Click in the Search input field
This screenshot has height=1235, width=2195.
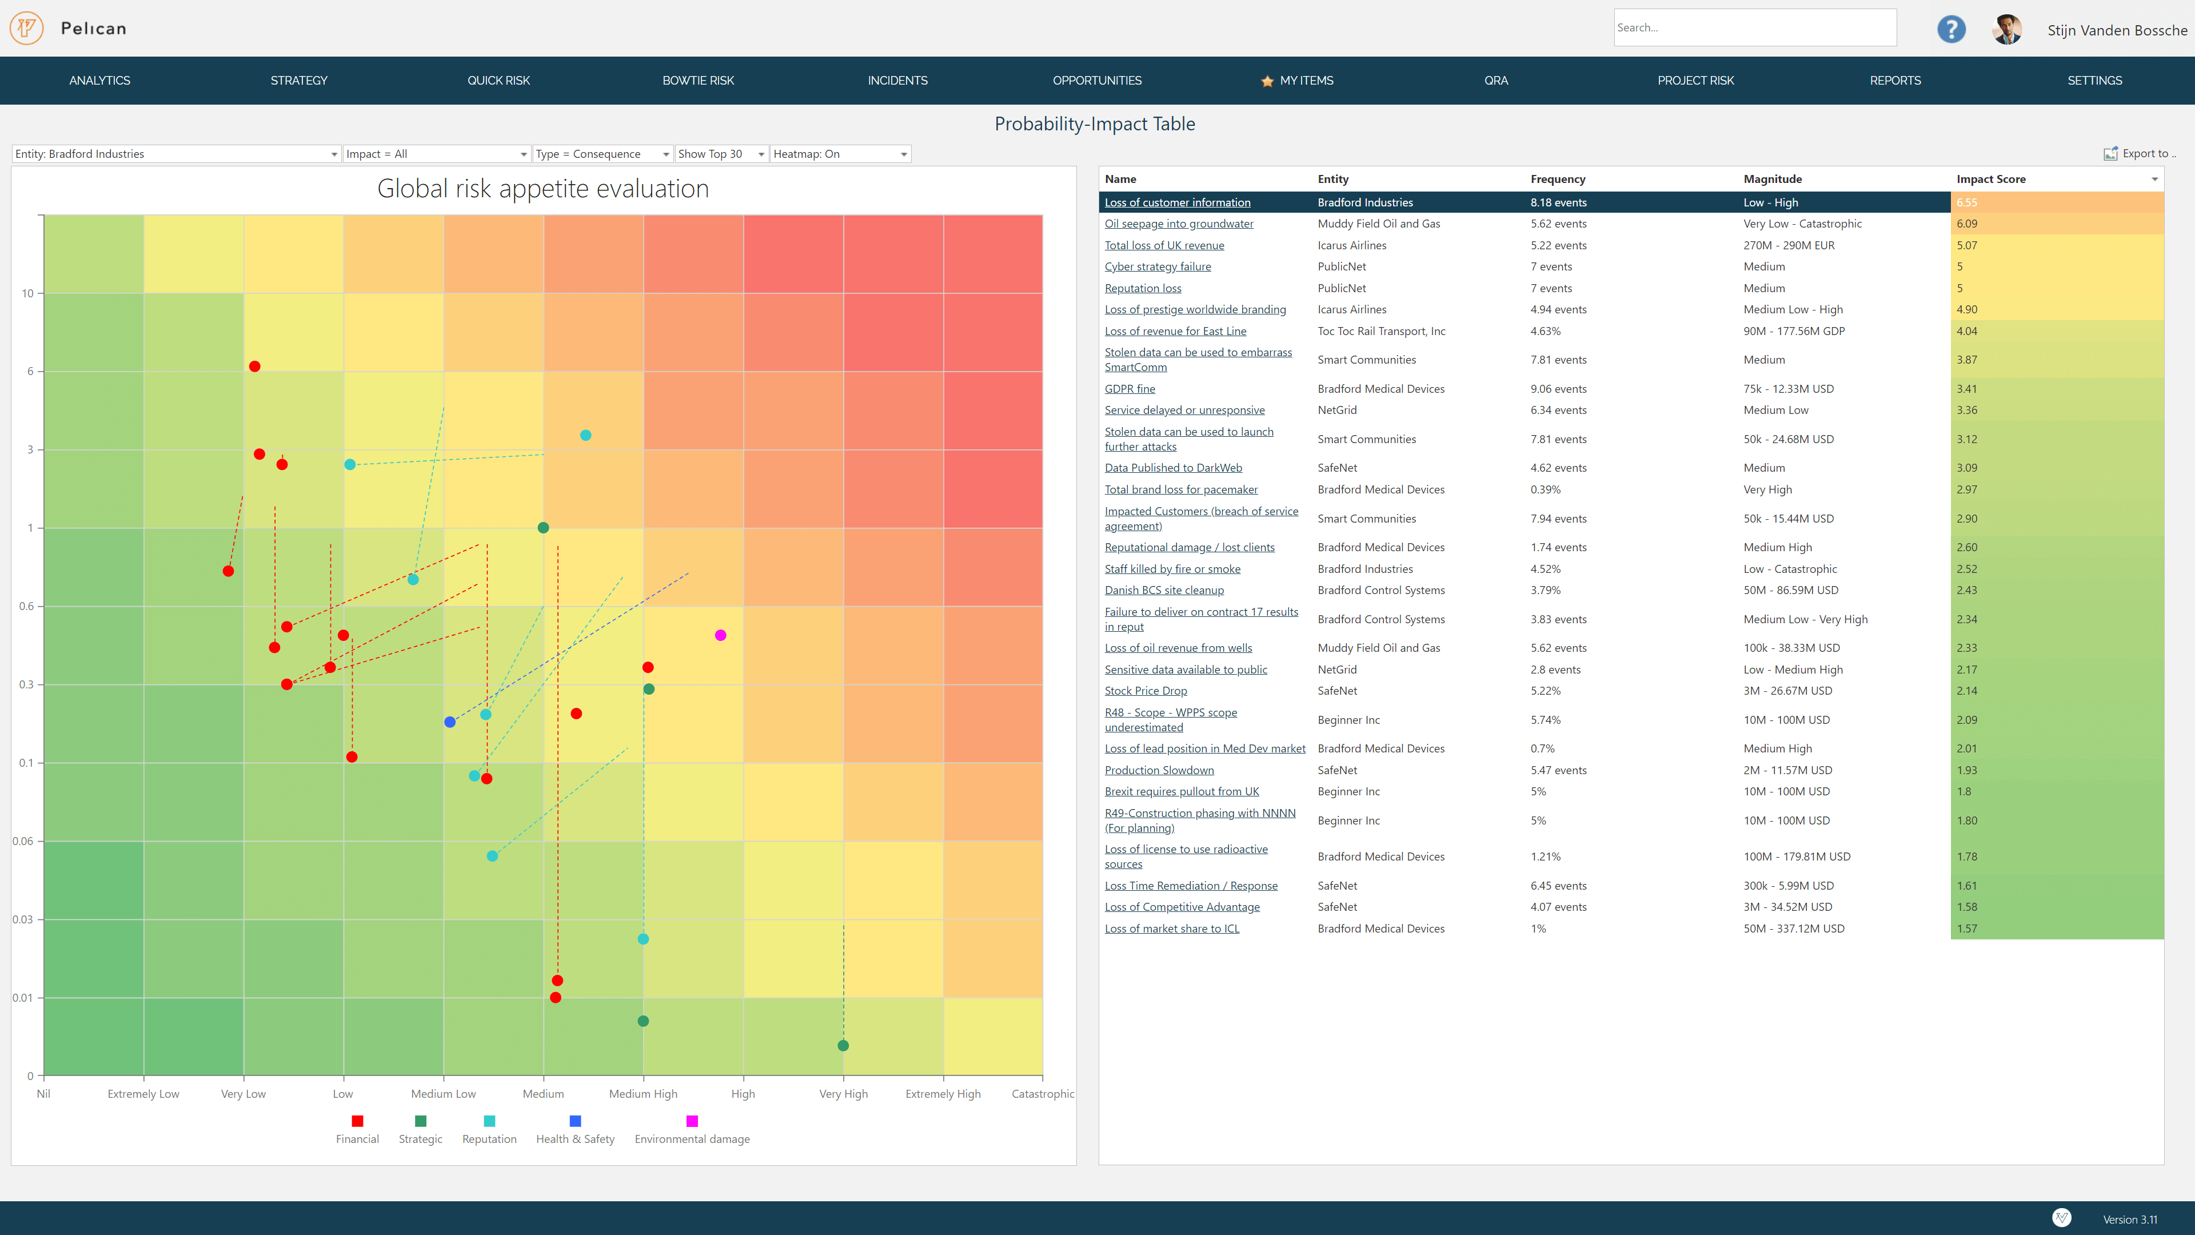point(1754,28)
